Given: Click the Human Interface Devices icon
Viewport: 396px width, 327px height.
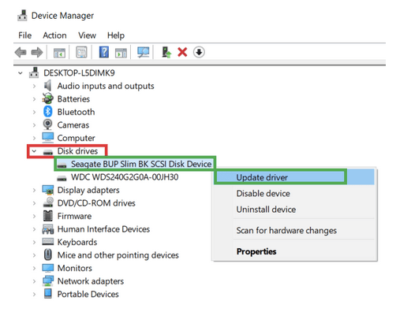Looking at the screenshot, I should pyautogui.click(x=48, y=229).
